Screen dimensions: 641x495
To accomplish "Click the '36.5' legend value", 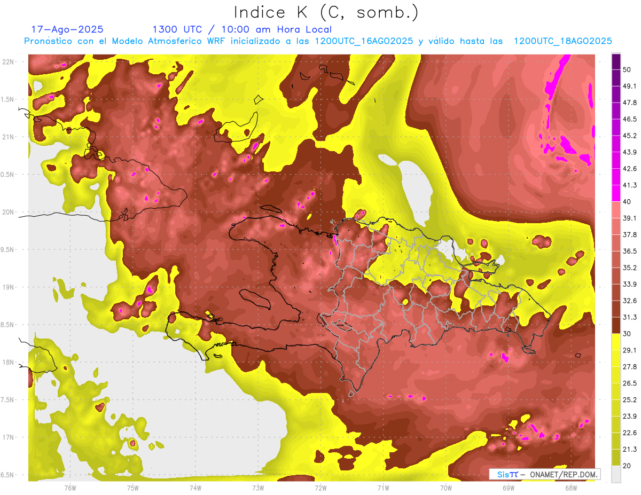I will click(x=630, y=252).
